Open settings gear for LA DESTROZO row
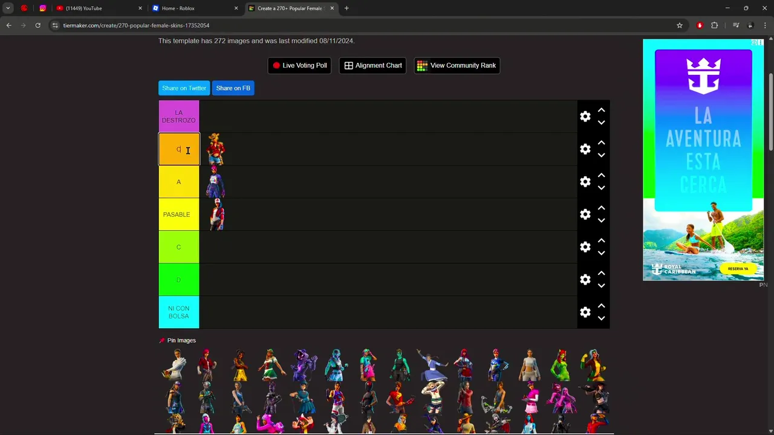 [585, 117]
